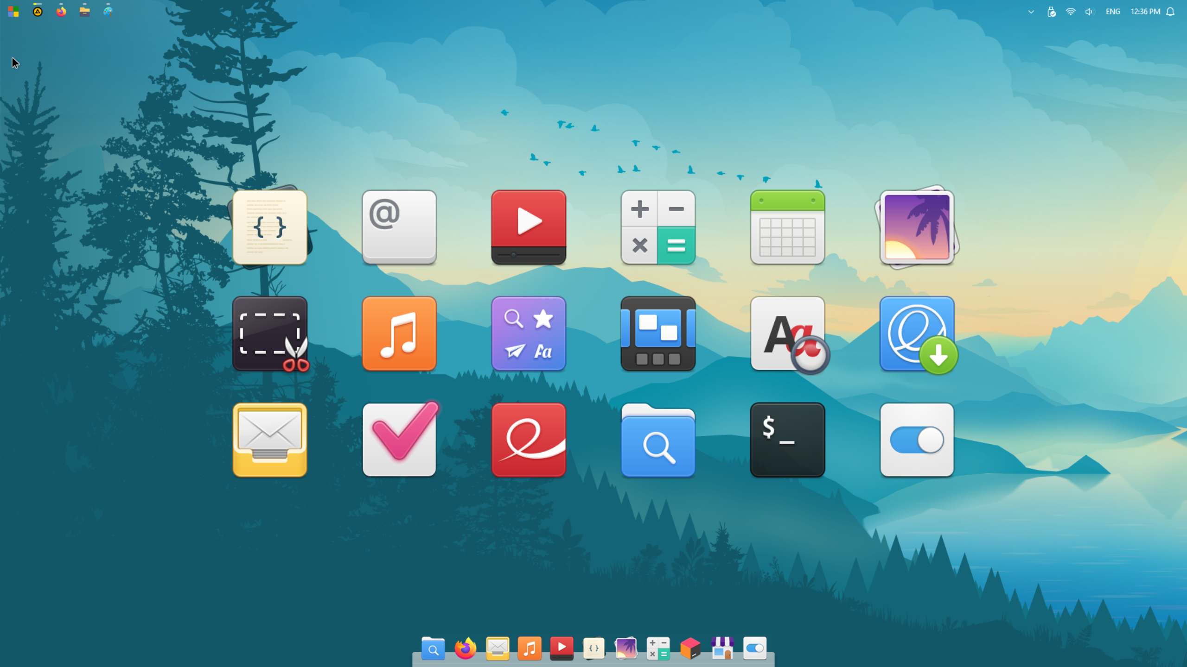Screen dimensions: 1187x667
Task: Launch Firefox from the dock
Action: point(465,648)
